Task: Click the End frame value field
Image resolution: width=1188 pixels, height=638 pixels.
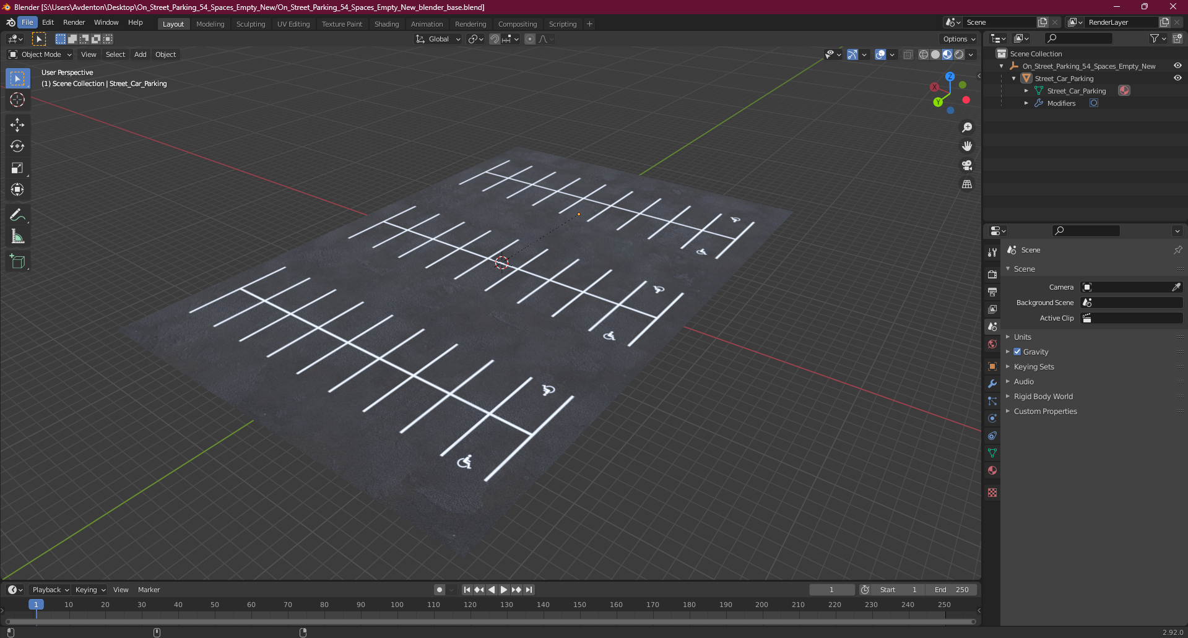Action: [952, 590]
